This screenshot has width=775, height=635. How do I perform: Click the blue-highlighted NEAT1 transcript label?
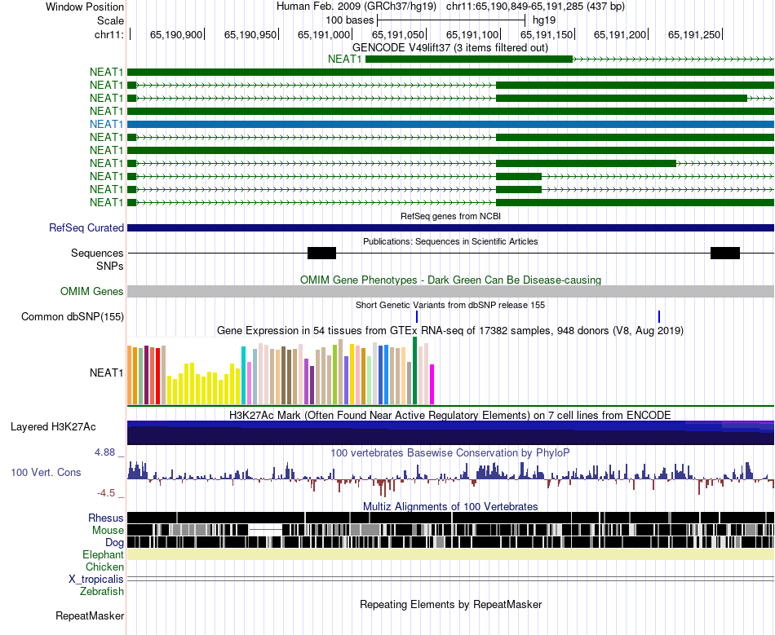106,124
